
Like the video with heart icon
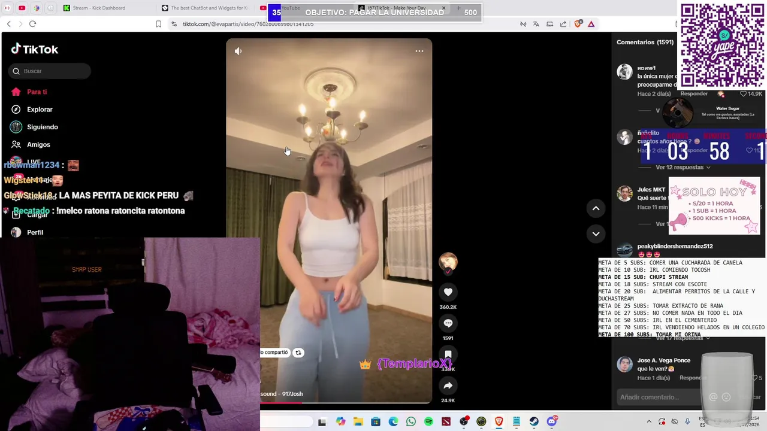(448, 292)
